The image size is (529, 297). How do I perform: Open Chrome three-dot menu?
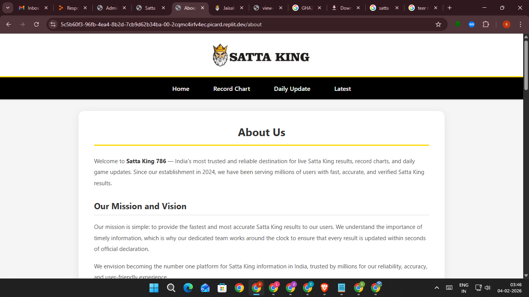tap(520, 24)
